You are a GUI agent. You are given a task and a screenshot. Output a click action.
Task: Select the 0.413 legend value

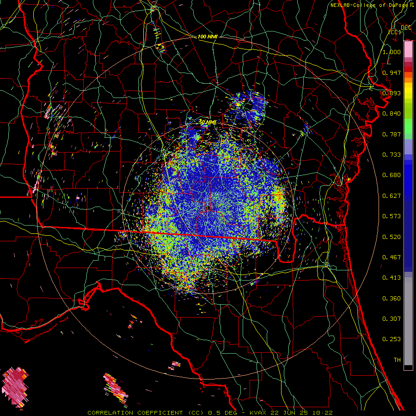coord(392,278)
